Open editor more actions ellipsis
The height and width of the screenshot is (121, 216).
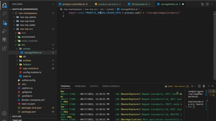click(212, 4)
